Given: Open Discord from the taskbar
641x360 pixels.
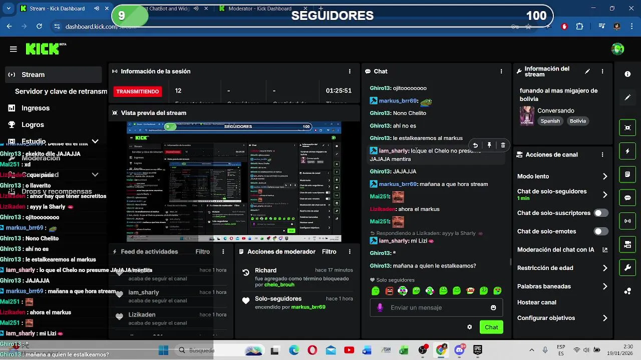Looking at the screenshot, I should (459, 350).
